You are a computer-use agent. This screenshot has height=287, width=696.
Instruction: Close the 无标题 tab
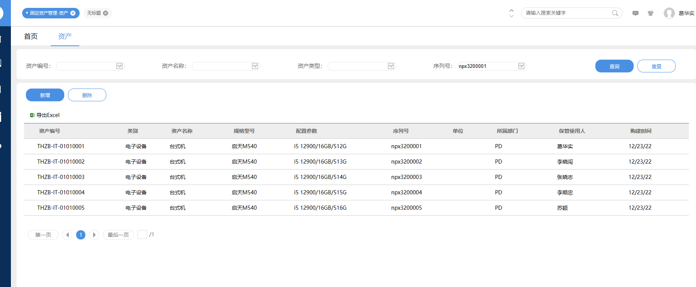106,13
